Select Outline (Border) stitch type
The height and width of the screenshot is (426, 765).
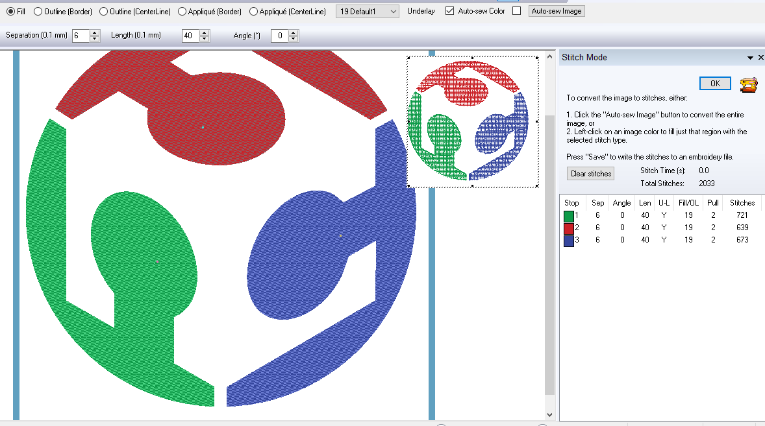[38, 11]
